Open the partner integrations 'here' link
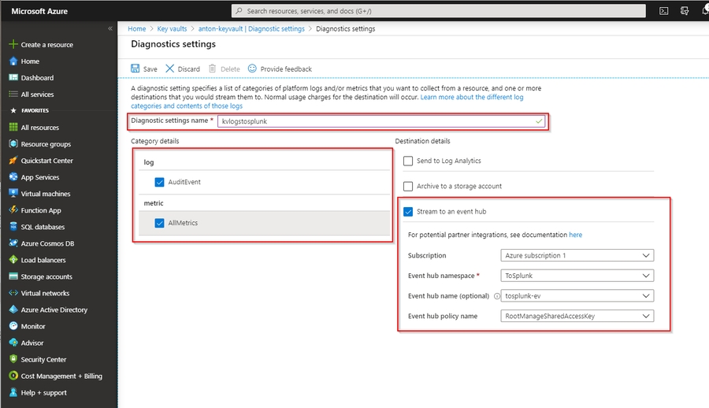709x408 pixels. 575,235
